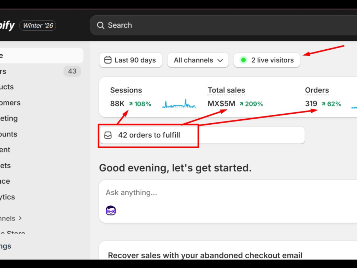This screenshot has width=357, height=268.
Task: Click the 209% sales change indicator
Action: click(x=251, y=104)
